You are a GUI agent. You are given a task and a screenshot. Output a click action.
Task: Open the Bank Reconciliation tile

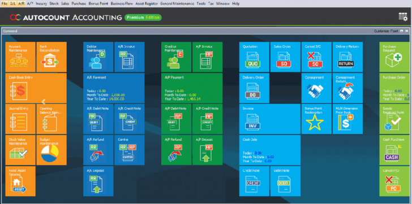tap(51, 57)
